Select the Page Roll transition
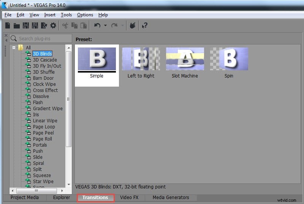Screen dimensions: 304x204 [43, 139]
